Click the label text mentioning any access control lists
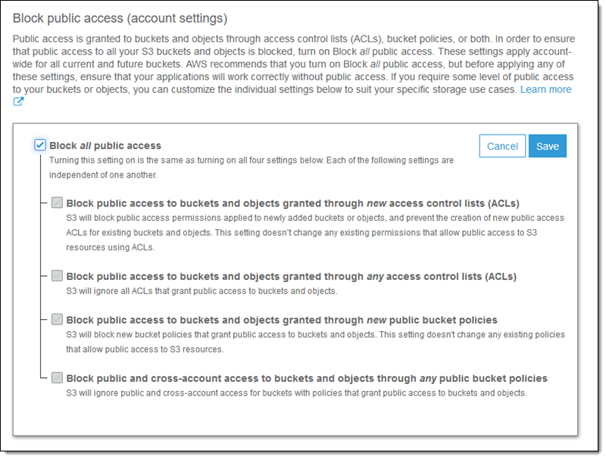Screen dimensions: 606x459 coord(291,276)
